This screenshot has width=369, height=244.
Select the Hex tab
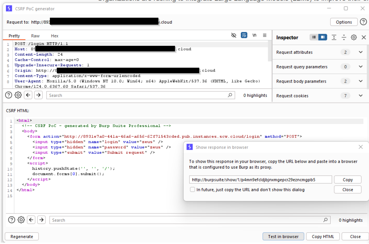pyautogui.click(x=55, y=36)
